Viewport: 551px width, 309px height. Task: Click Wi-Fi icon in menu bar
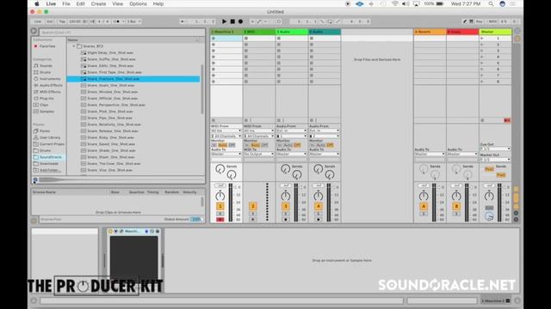click(x=395, y=3)
